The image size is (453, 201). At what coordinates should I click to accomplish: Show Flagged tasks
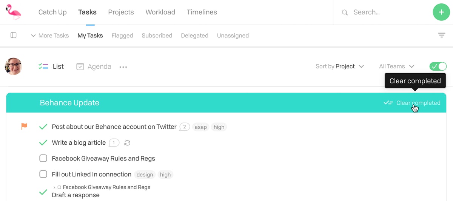tap(122, 36)
